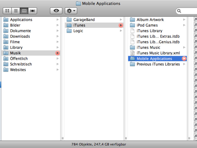Switch to Cover Flow view mode

click(32, 11)
